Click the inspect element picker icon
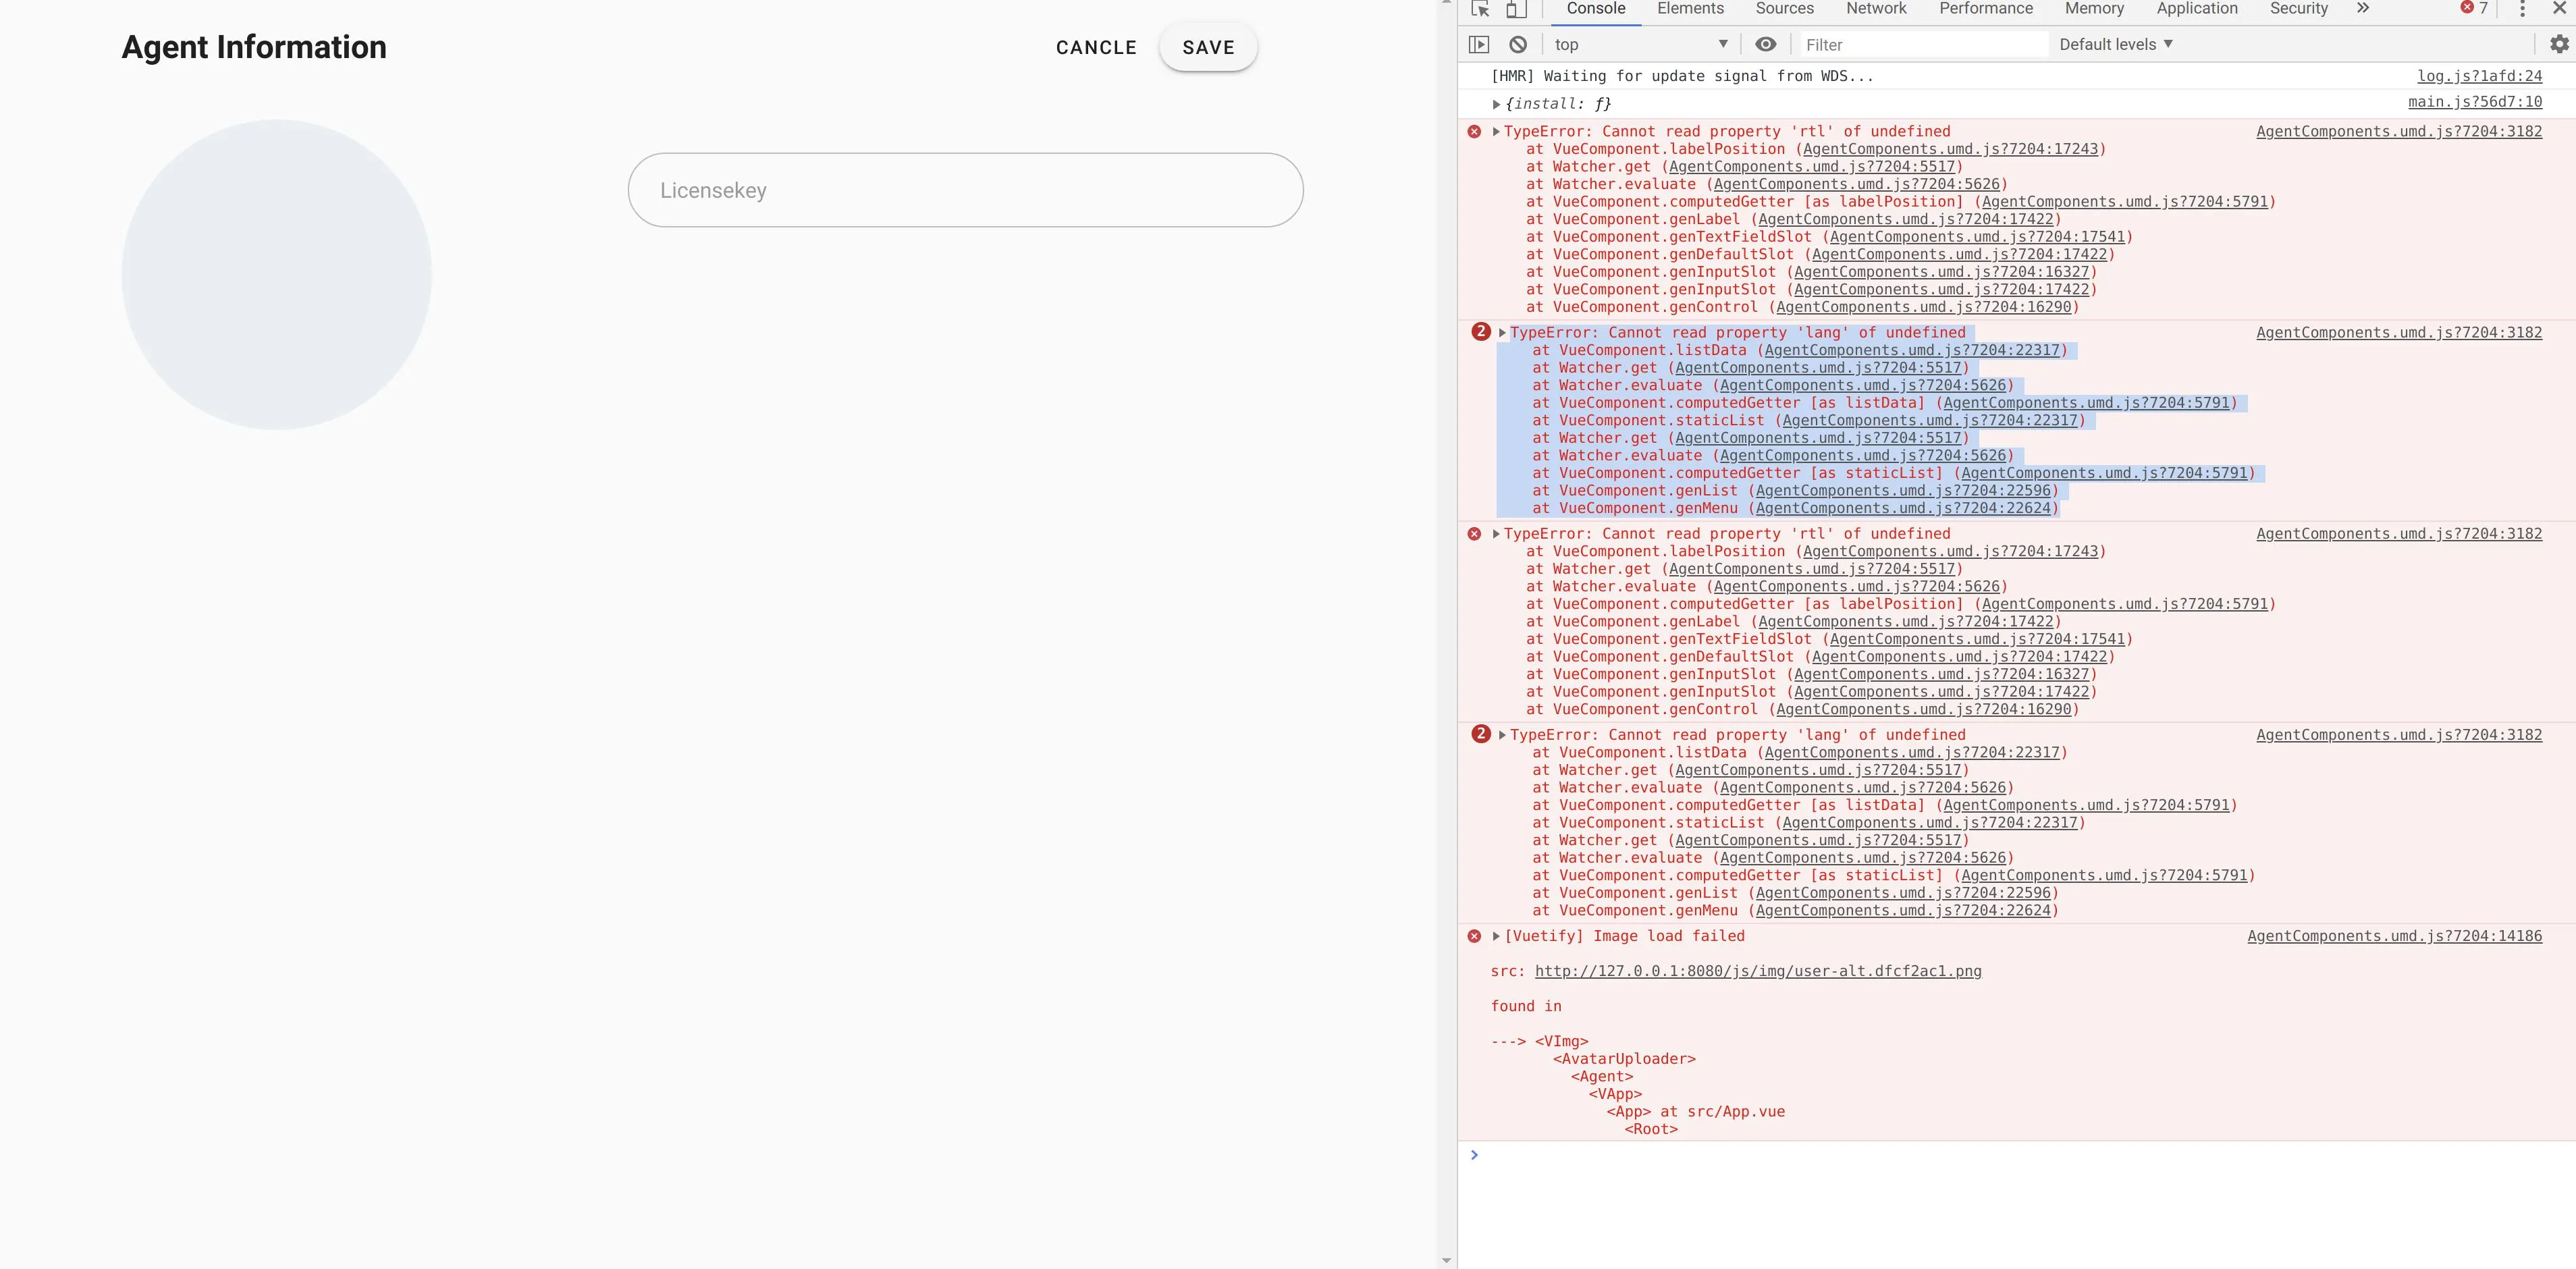Screen dimensions: 2576x1269 point(1481,9)
